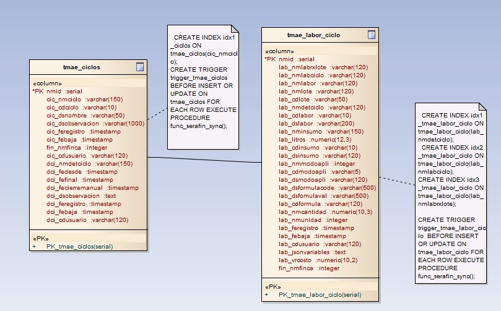Select the PK_tmae_ciclos(serial) constraint
Image resolution: width=501 pixels, height=311 pixels.
click(x=79, y=245)
